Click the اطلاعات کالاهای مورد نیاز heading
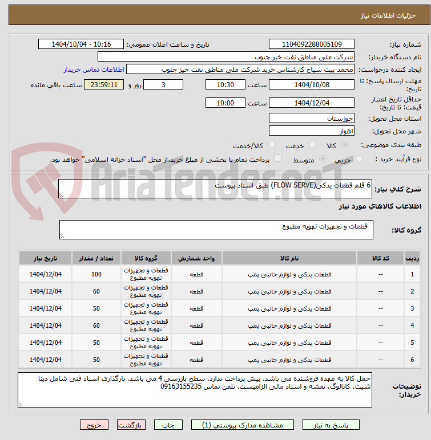Viewport: 431px width, 440px height. (380, 206)
